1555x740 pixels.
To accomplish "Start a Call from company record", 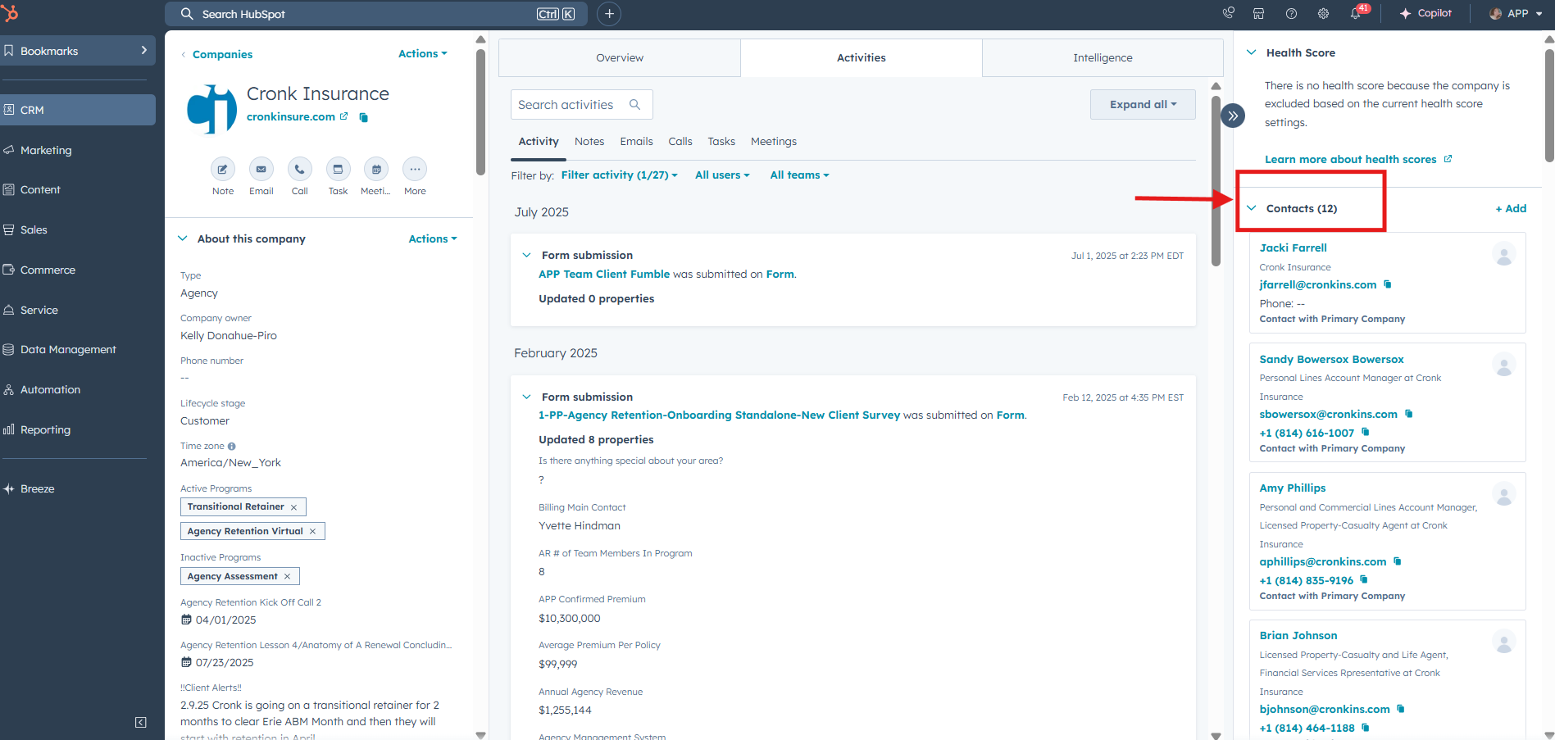I will pos(299,169).
